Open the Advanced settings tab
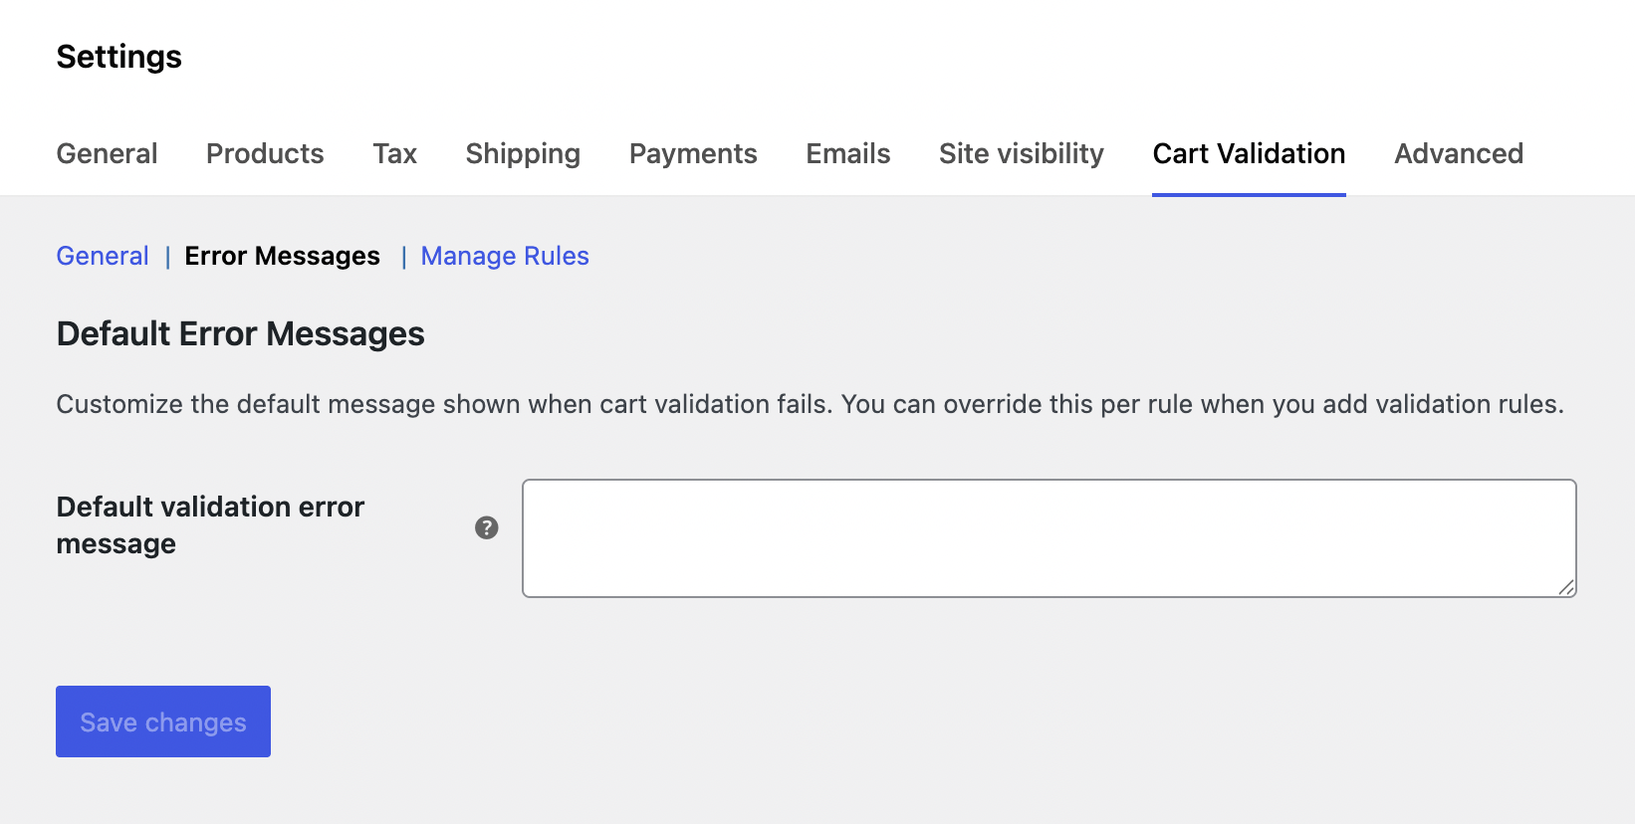Screen dimensions: 1635x824 coord(1458,153)
